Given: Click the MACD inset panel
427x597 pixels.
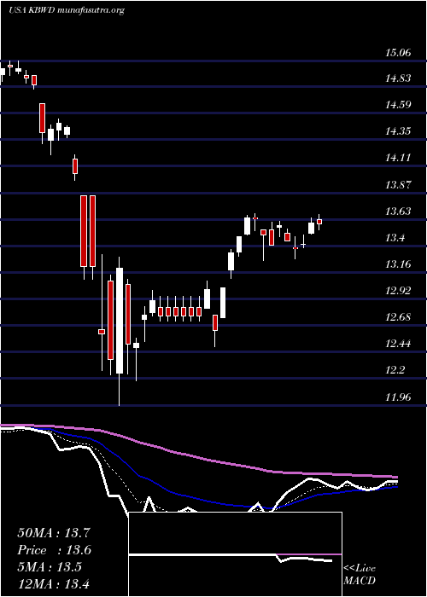Looking at the screenshot, I should tap(235, 554).
